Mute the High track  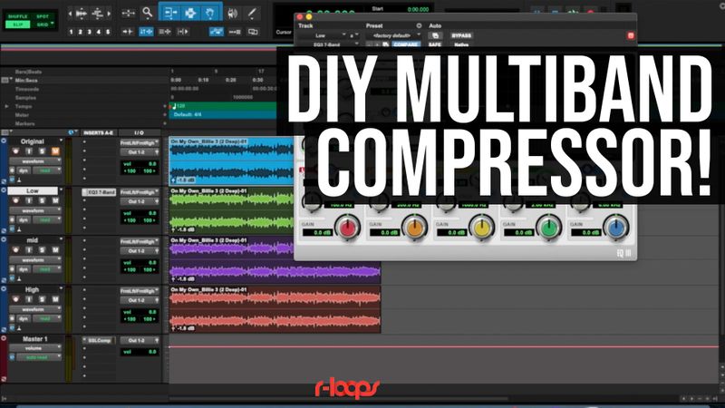tap(55, 300)
